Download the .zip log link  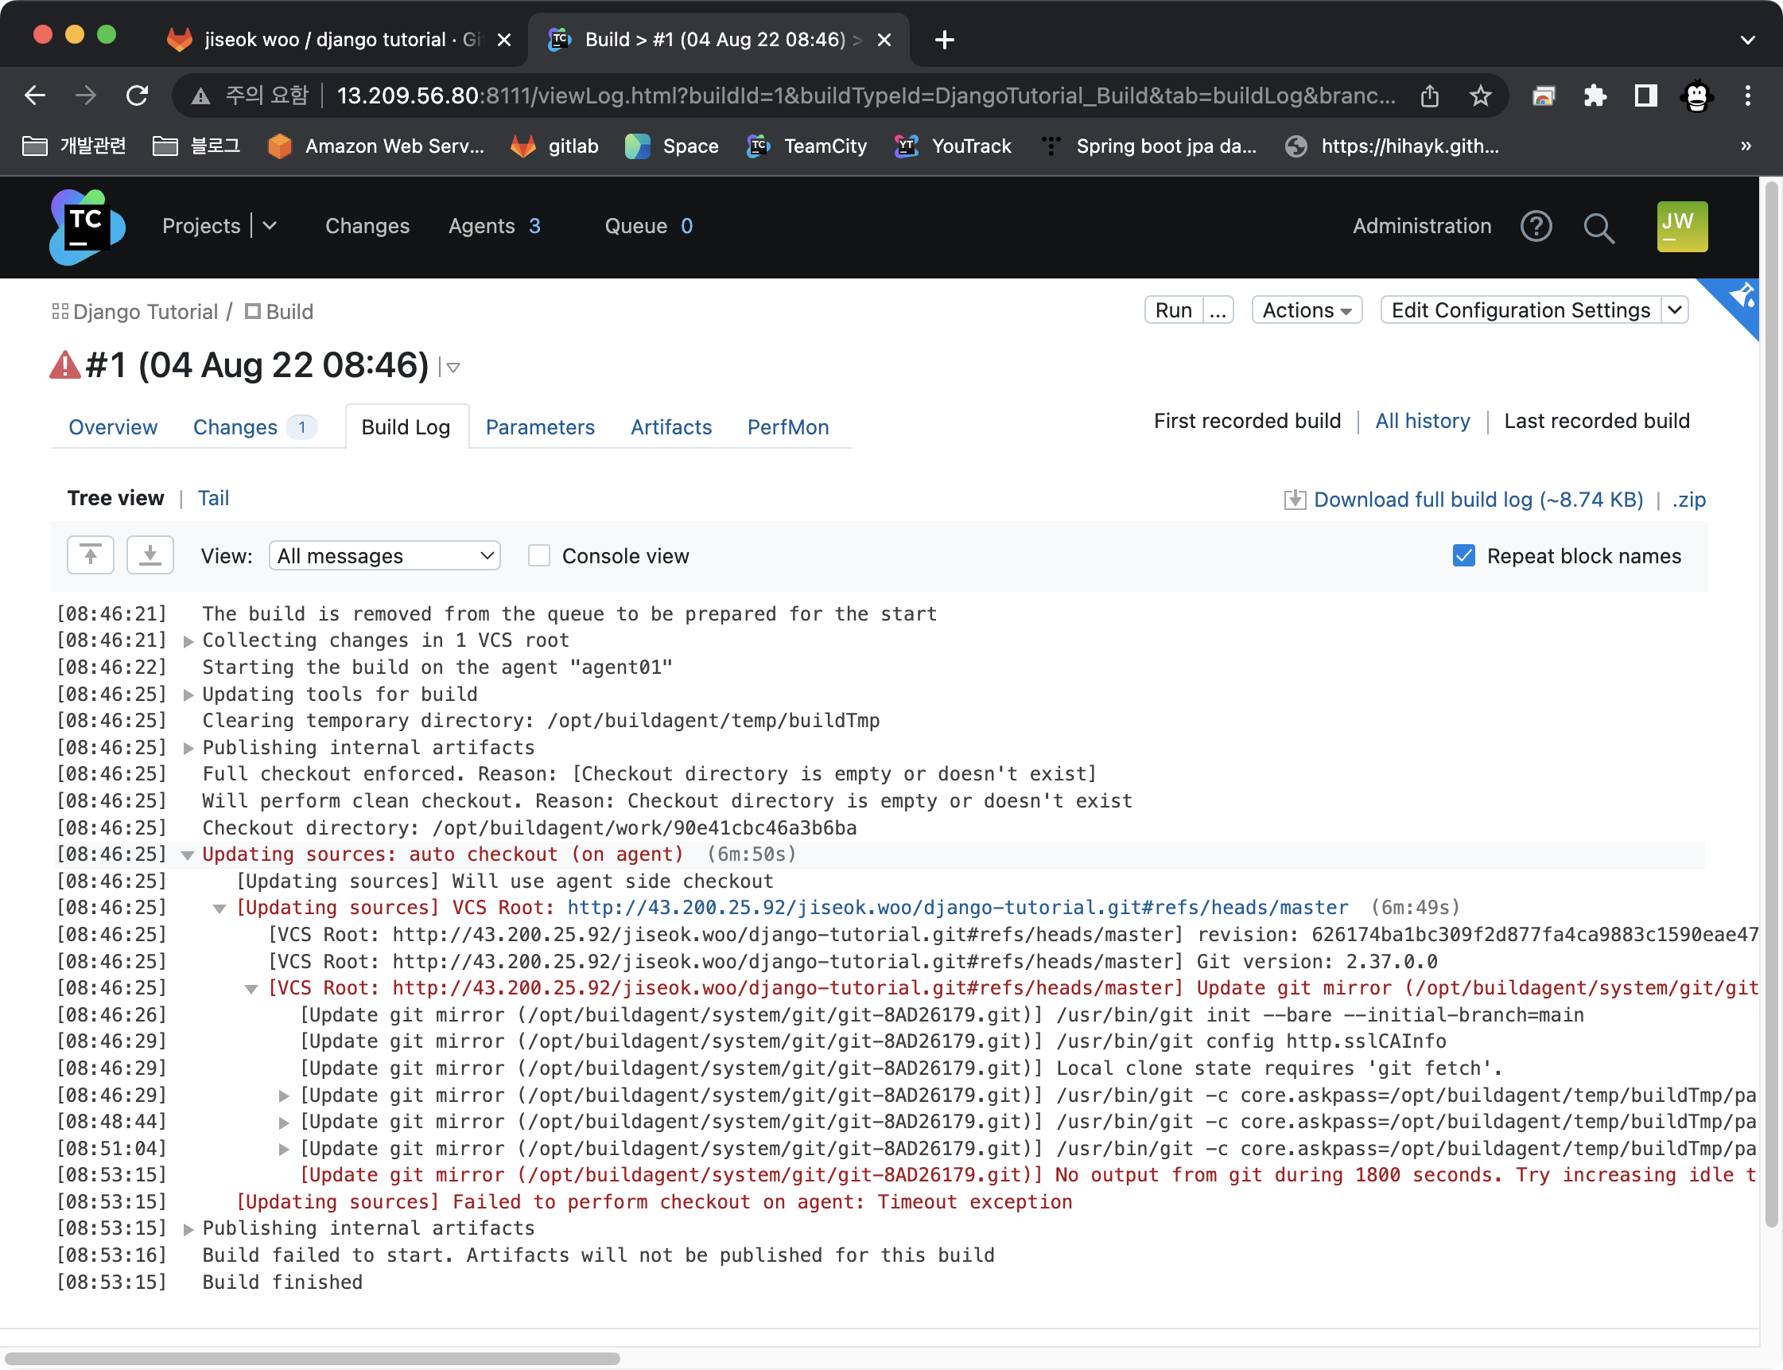click(x=1688, y=500)
